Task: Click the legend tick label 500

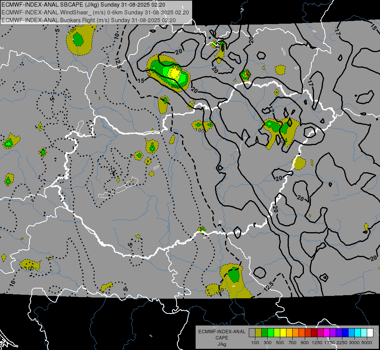Action: [x=280, y=343]
